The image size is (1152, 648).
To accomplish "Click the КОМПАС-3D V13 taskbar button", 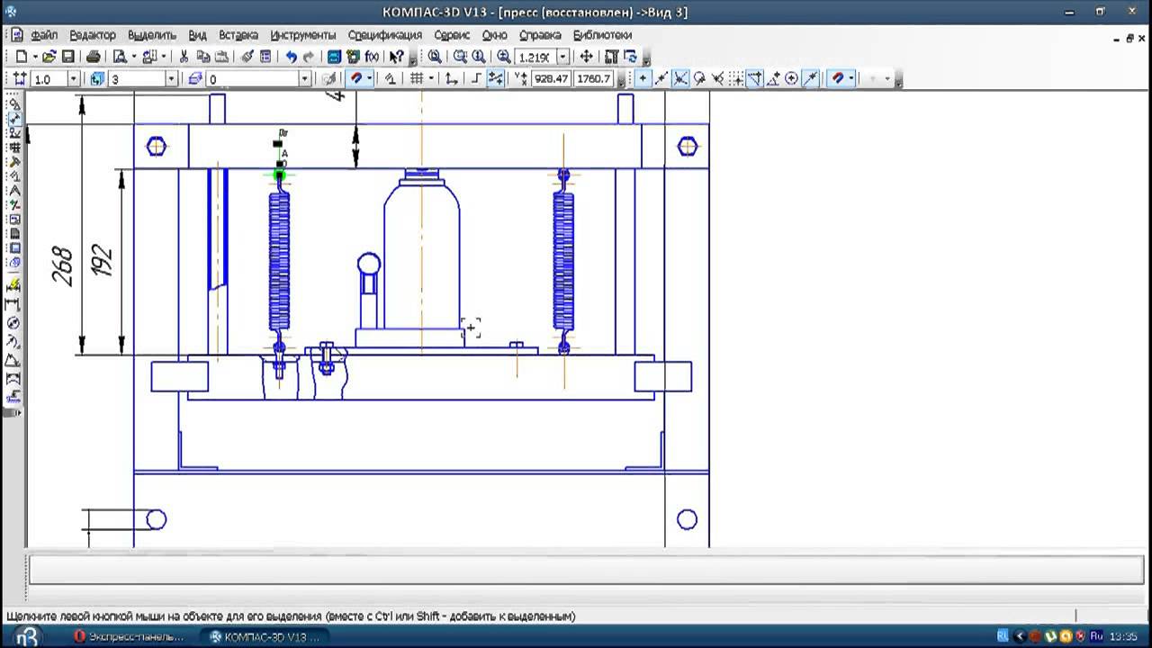I will tap(265, 636).
